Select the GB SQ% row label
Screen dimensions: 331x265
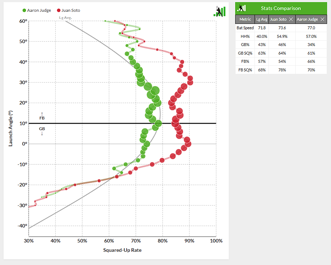click(x=245, y=53)
